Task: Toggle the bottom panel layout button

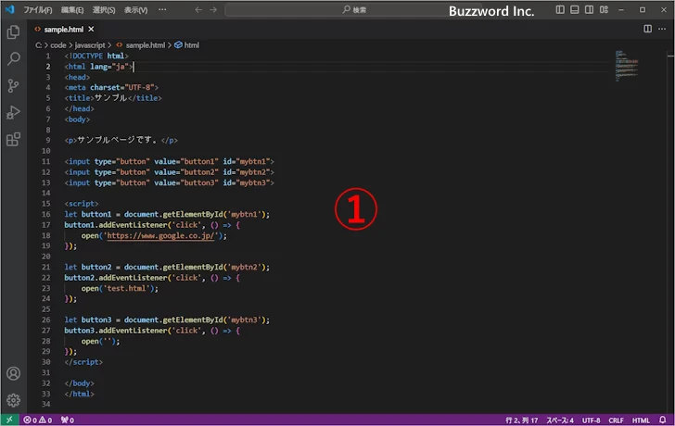Action: coord(575,9)
